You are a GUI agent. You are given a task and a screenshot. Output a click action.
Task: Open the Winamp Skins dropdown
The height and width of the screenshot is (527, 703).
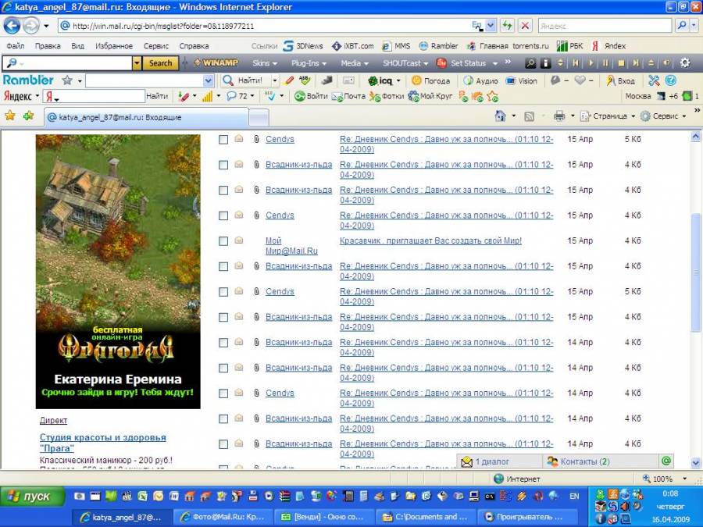[265, 63]
